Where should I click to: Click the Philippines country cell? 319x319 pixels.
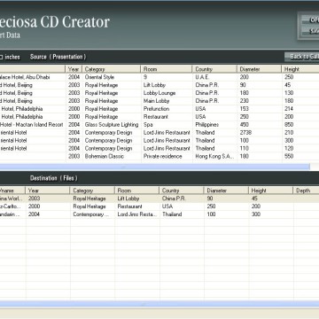207,125
